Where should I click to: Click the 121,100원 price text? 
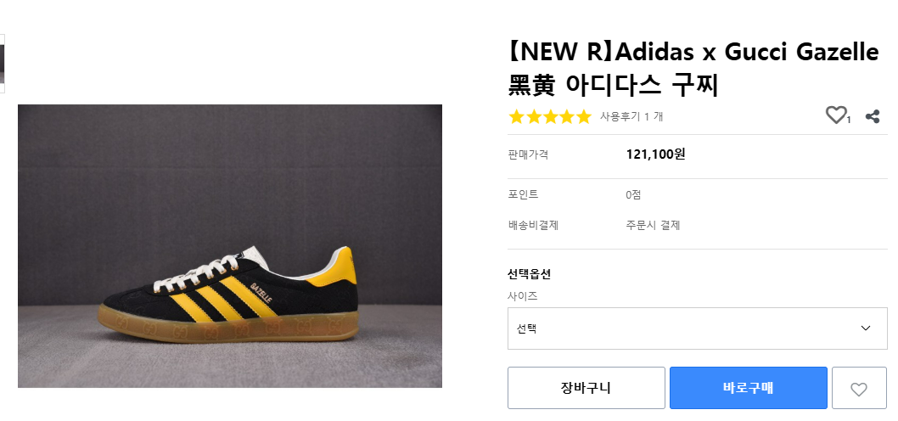pos(655,154)
